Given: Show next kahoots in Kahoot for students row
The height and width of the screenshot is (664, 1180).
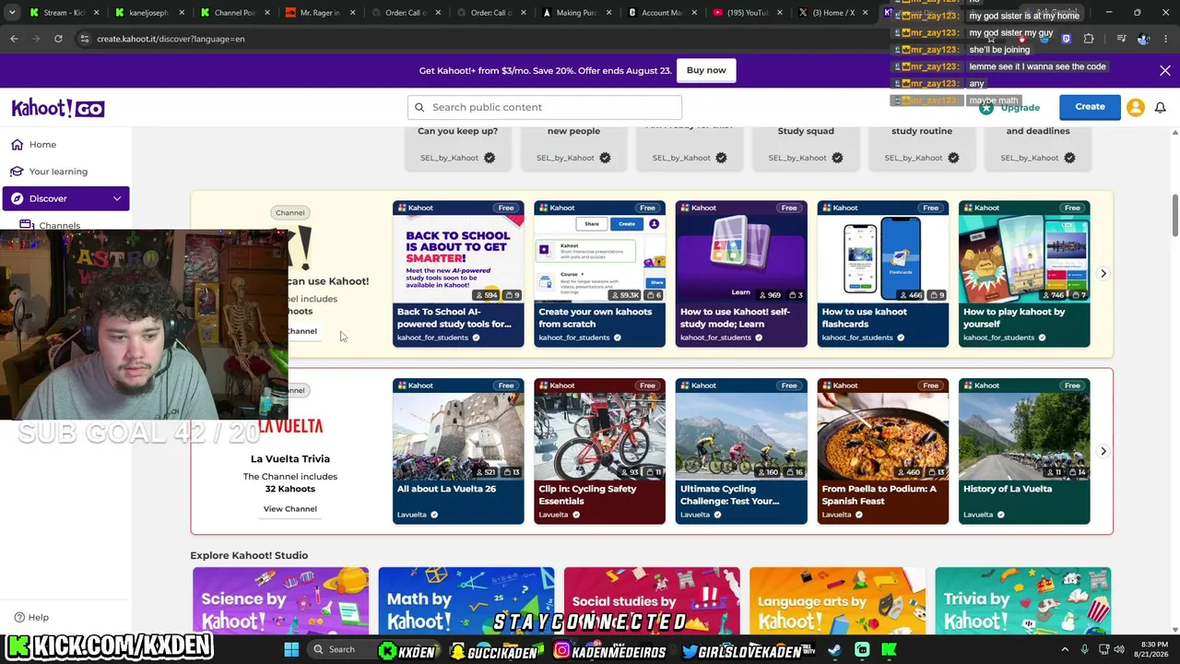Looking at the screenshot, I should [x=1103, y=274].
